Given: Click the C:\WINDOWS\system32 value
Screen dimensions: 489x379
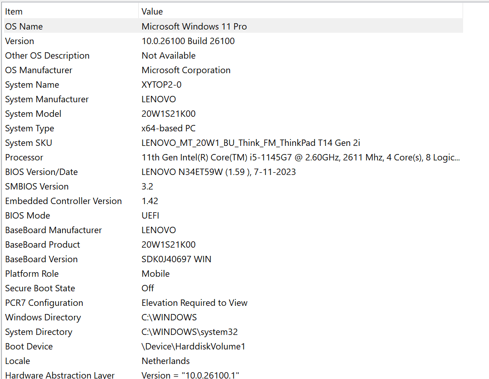Looking at the screenshot, I should tap(190, 332).
